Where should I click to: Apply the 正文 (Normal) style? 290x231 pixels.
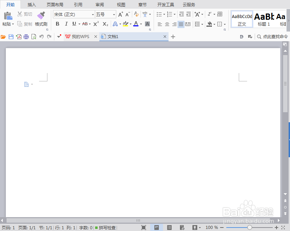(x=242, y=19)
